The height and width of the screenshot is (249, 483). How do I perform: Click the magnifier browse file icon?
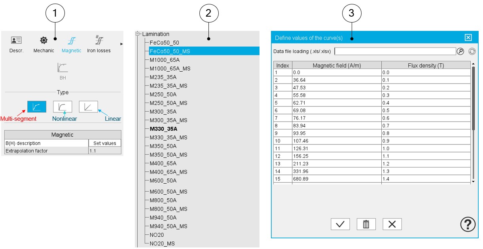click(460, 51)
